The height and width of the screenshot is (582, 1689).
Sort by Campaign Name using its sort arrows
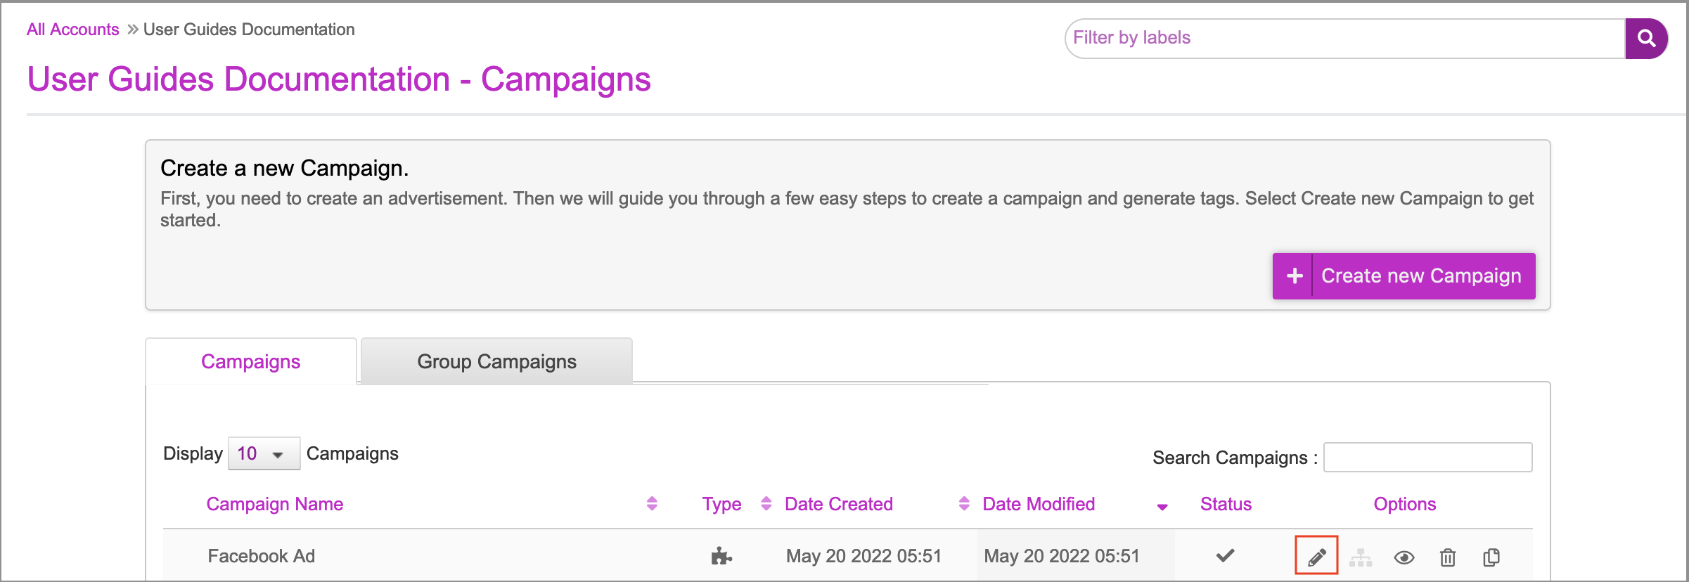tap(652, 504)
